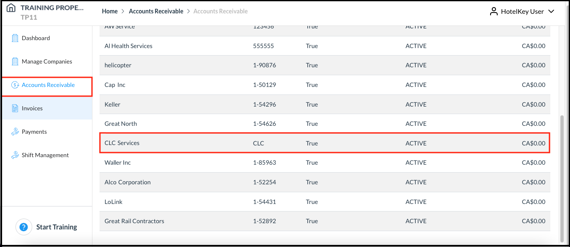Click the dollar icon next to Accounts Receivable
Image resolution: width=570 pixels, height=247 pixels.
tap(15, 85)
